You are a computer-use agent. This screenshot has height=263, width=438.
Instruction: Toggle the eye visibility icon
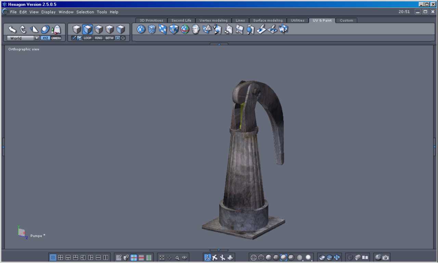pos(185,258)
